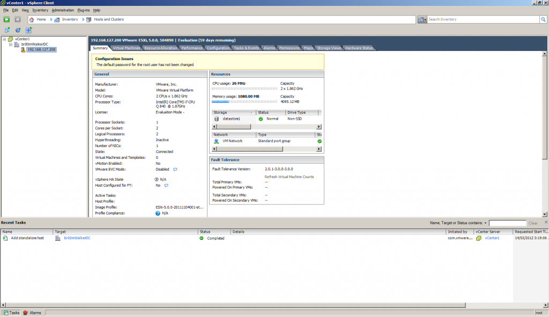
Task: Click Hosts and Clusters breadcrumb text
Action: 108,20
